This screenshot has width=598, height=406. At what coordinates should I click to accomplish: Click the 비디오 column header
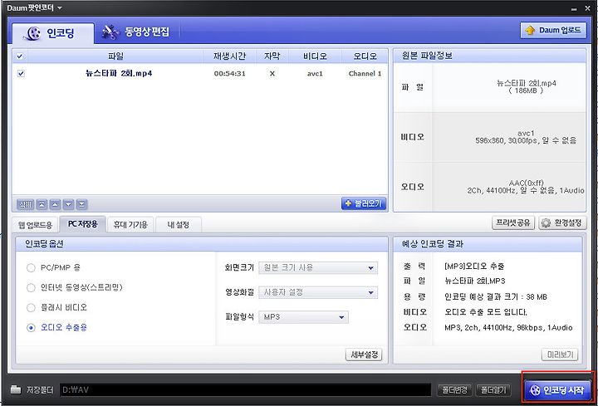tap(315, 56)
